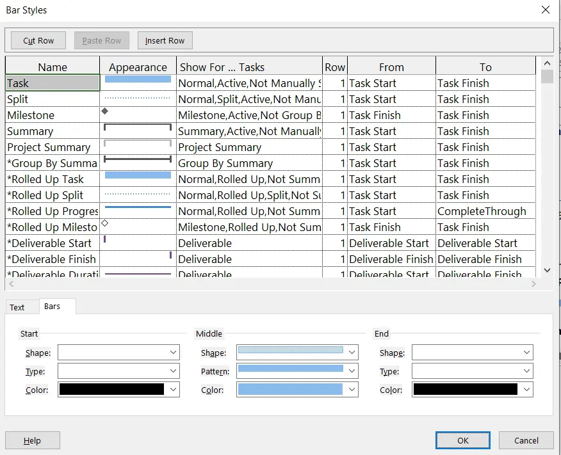Click the Paste Row button
This screenshot has width=561, height=455.
(x=102, y=40)
